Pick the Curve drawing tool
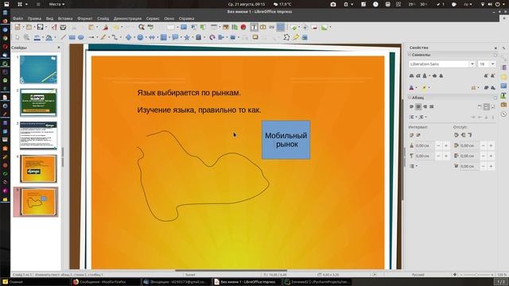 point(103,37)
